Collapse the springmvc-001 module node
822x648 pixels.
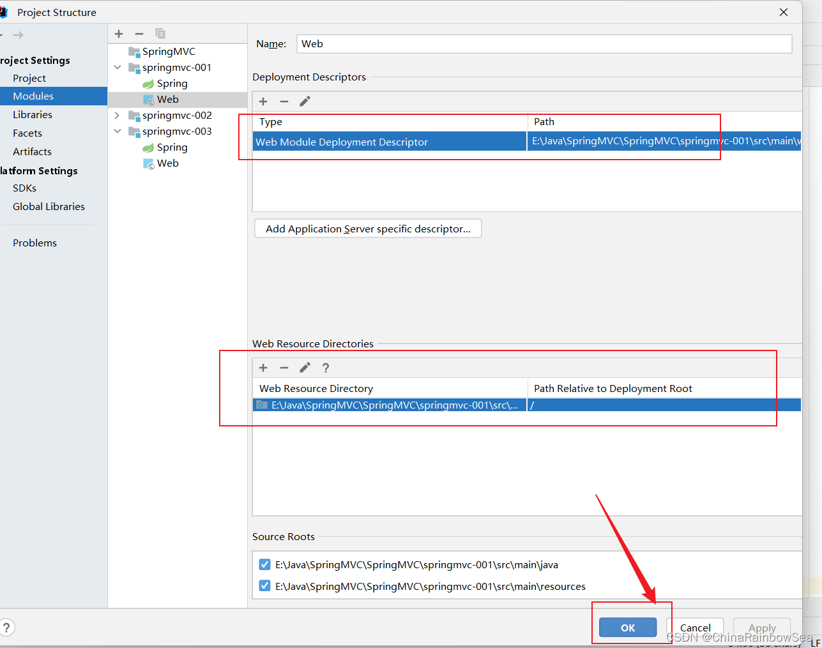[118, 68]
